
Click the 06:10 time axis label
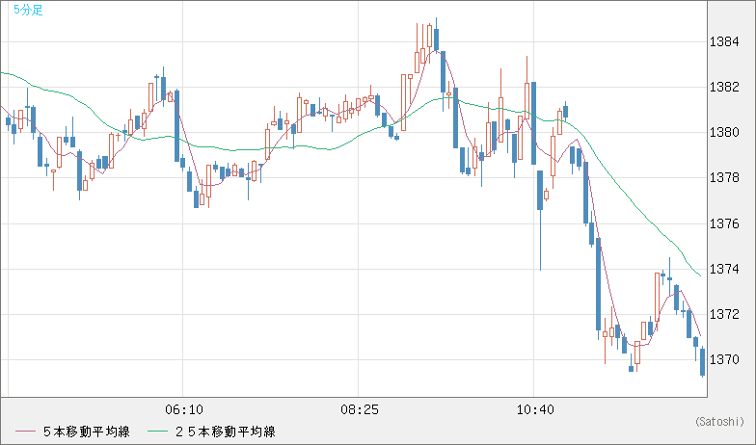(x=183, y=410)
